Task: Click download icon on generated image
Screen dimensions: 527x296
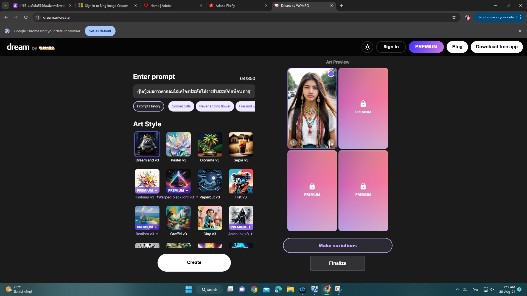Action: pos(293,143)
